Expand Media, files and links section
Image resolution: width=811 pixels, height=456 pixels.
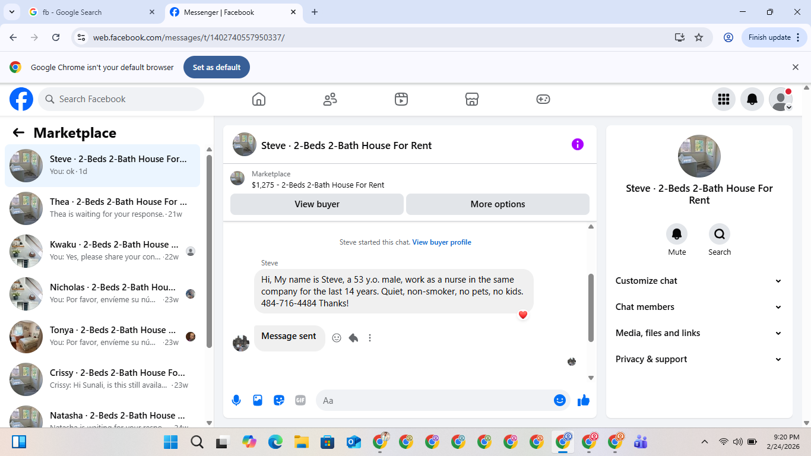[x=699, y=333]
